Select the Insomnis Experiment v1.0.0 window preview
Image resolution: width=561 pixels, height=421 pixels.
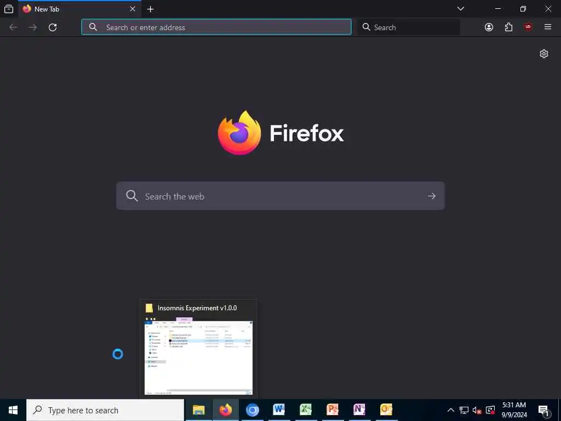pos(198,349)
